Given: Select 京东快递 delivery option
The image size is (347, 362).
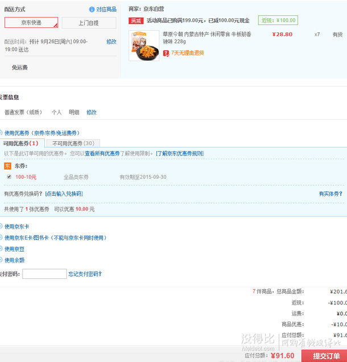Looking at the screenshot, I should 31,23.
